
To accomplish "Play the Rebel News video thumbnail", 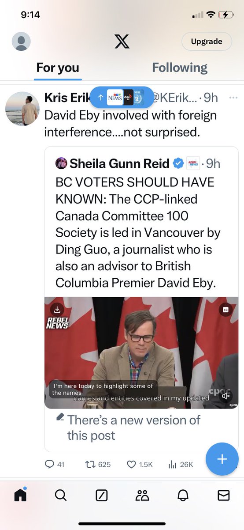I will [141, 352].
